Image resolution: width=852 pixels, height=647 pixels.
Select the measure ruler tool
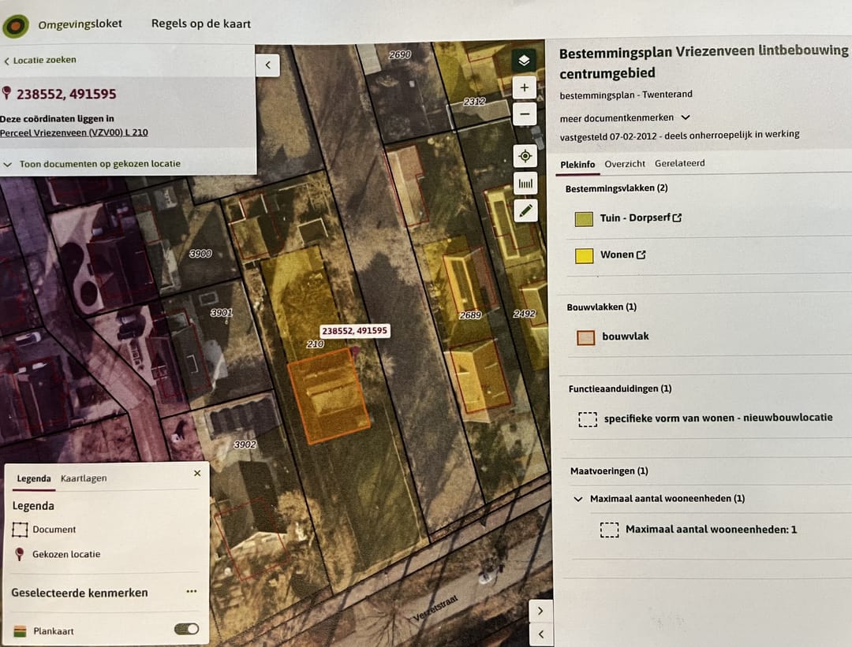coord(525,184)
